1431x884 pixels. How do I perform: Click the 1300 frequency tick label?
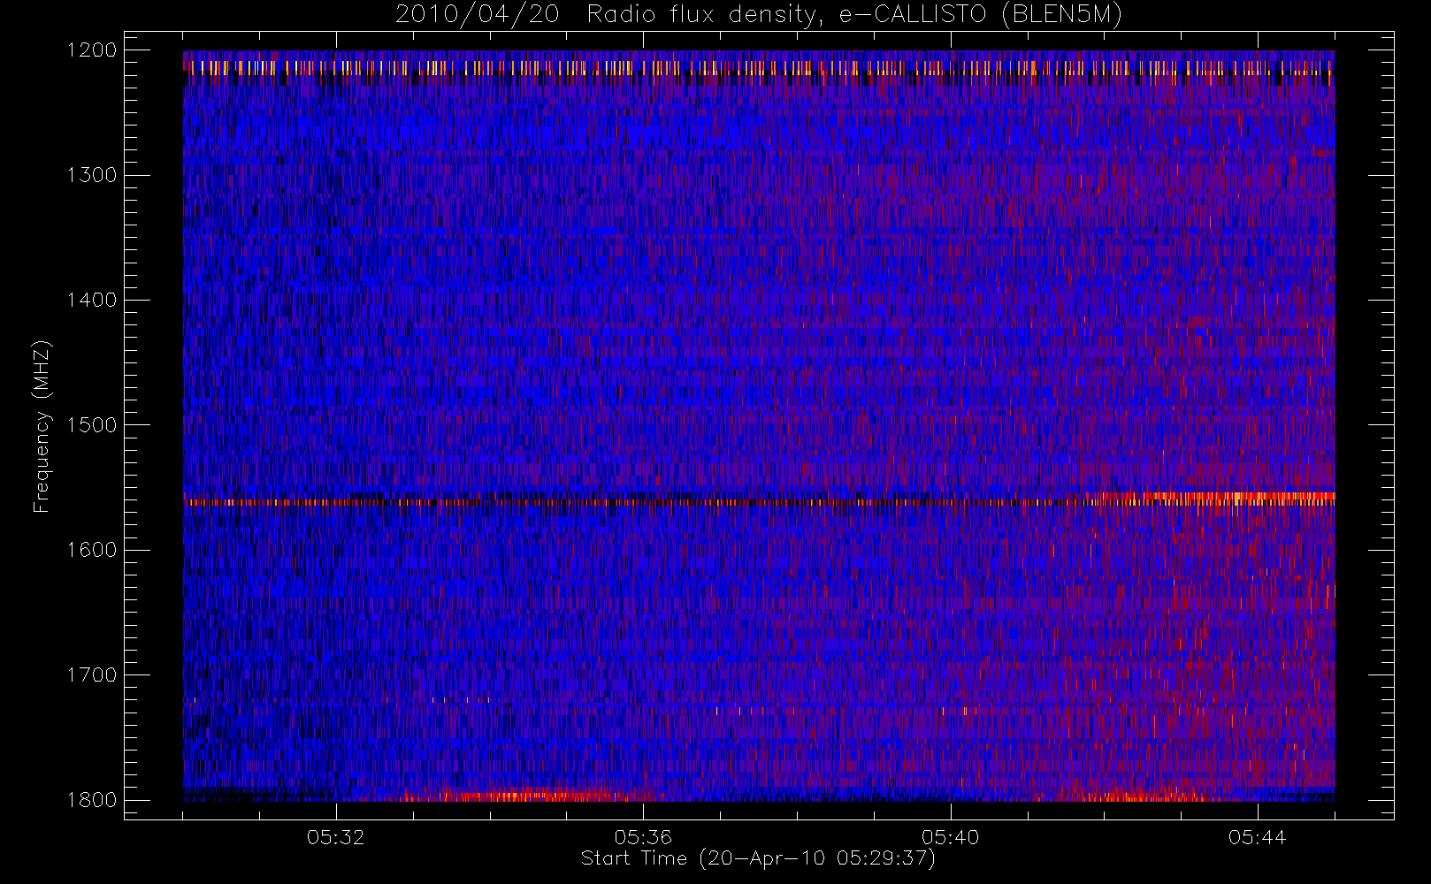coord(92,175)
